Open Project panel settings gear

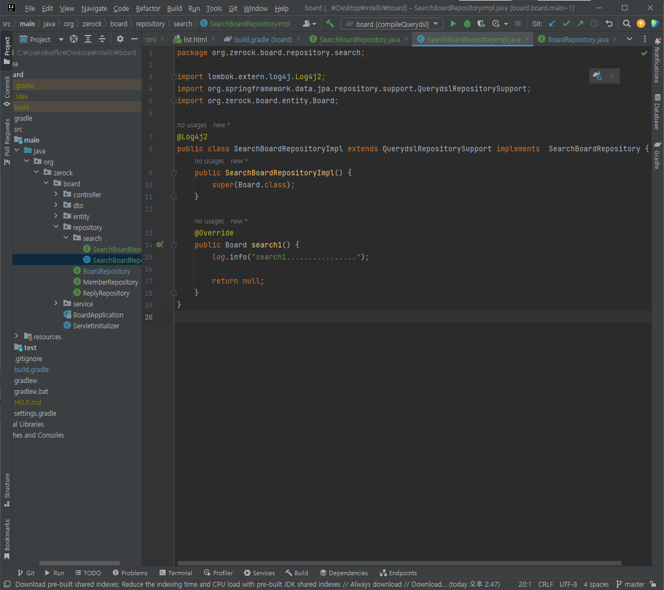[x=120, y=39]
